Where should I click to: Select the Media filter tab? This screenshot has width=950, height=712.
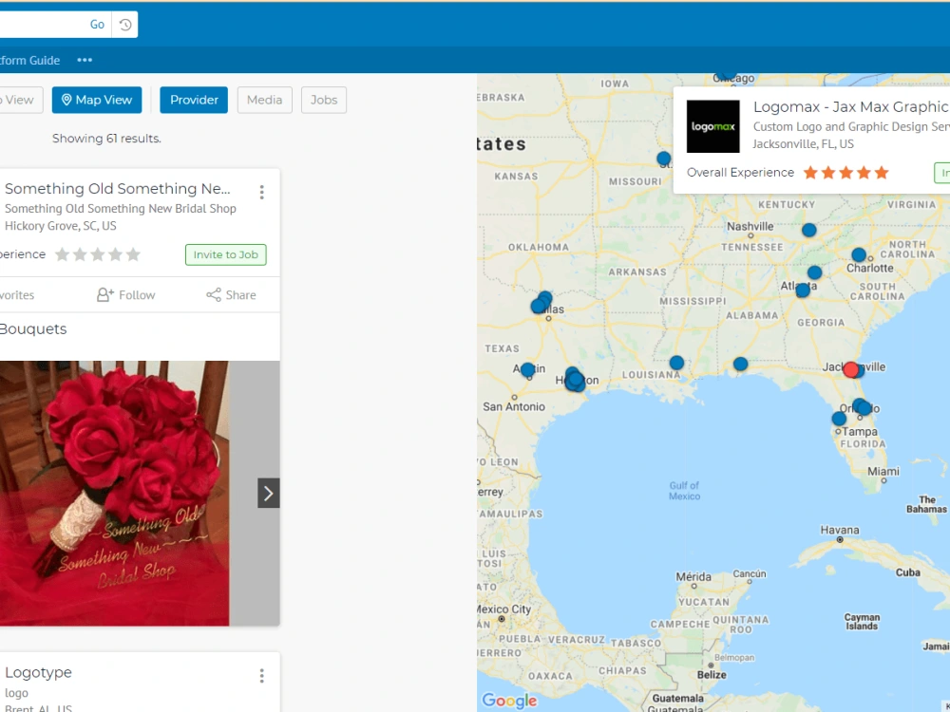265,100
